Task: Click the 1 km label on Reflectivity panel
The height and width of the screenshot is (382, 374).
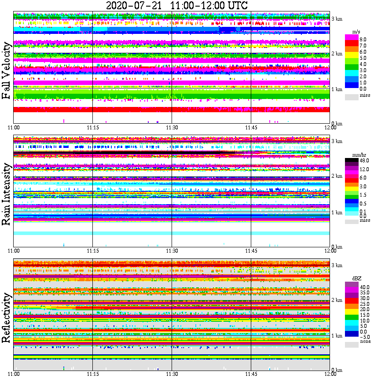Action: tap(337, 336)
